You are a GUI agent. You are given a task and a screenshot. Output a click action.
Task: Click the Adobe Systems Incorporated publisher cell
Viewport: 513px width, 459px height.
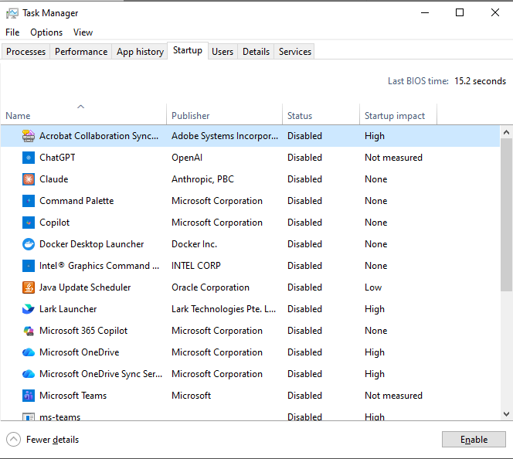coord(225,136)
